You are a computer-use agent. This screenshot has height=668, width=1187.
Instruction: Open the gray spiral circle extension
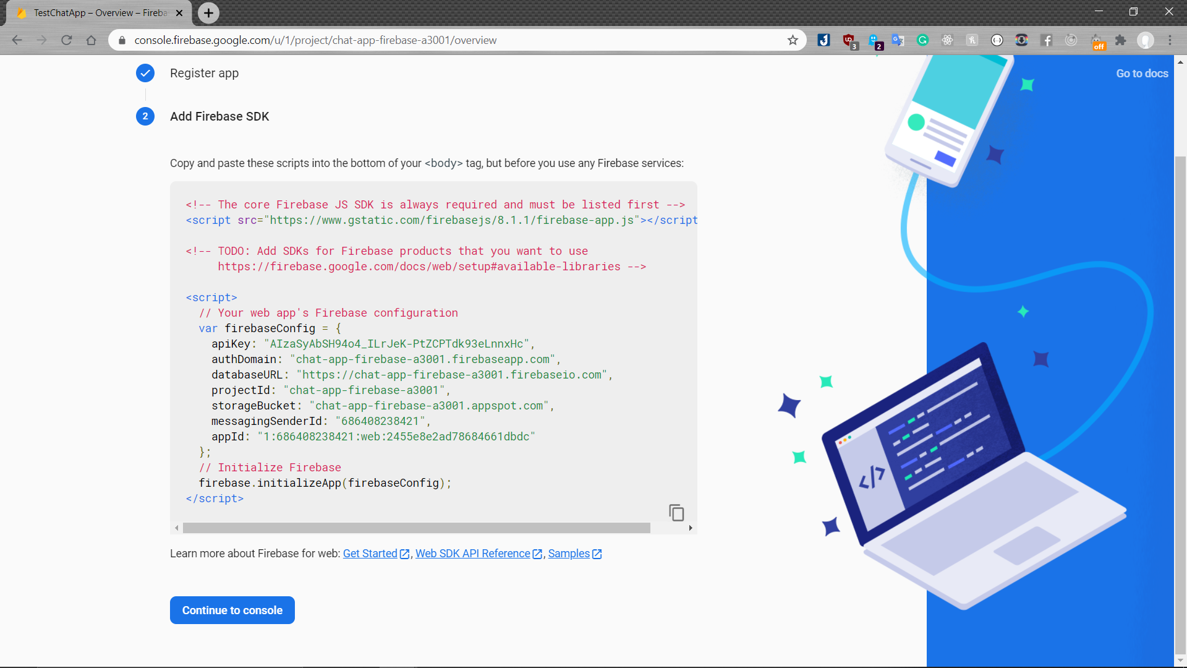[1071, 40]
